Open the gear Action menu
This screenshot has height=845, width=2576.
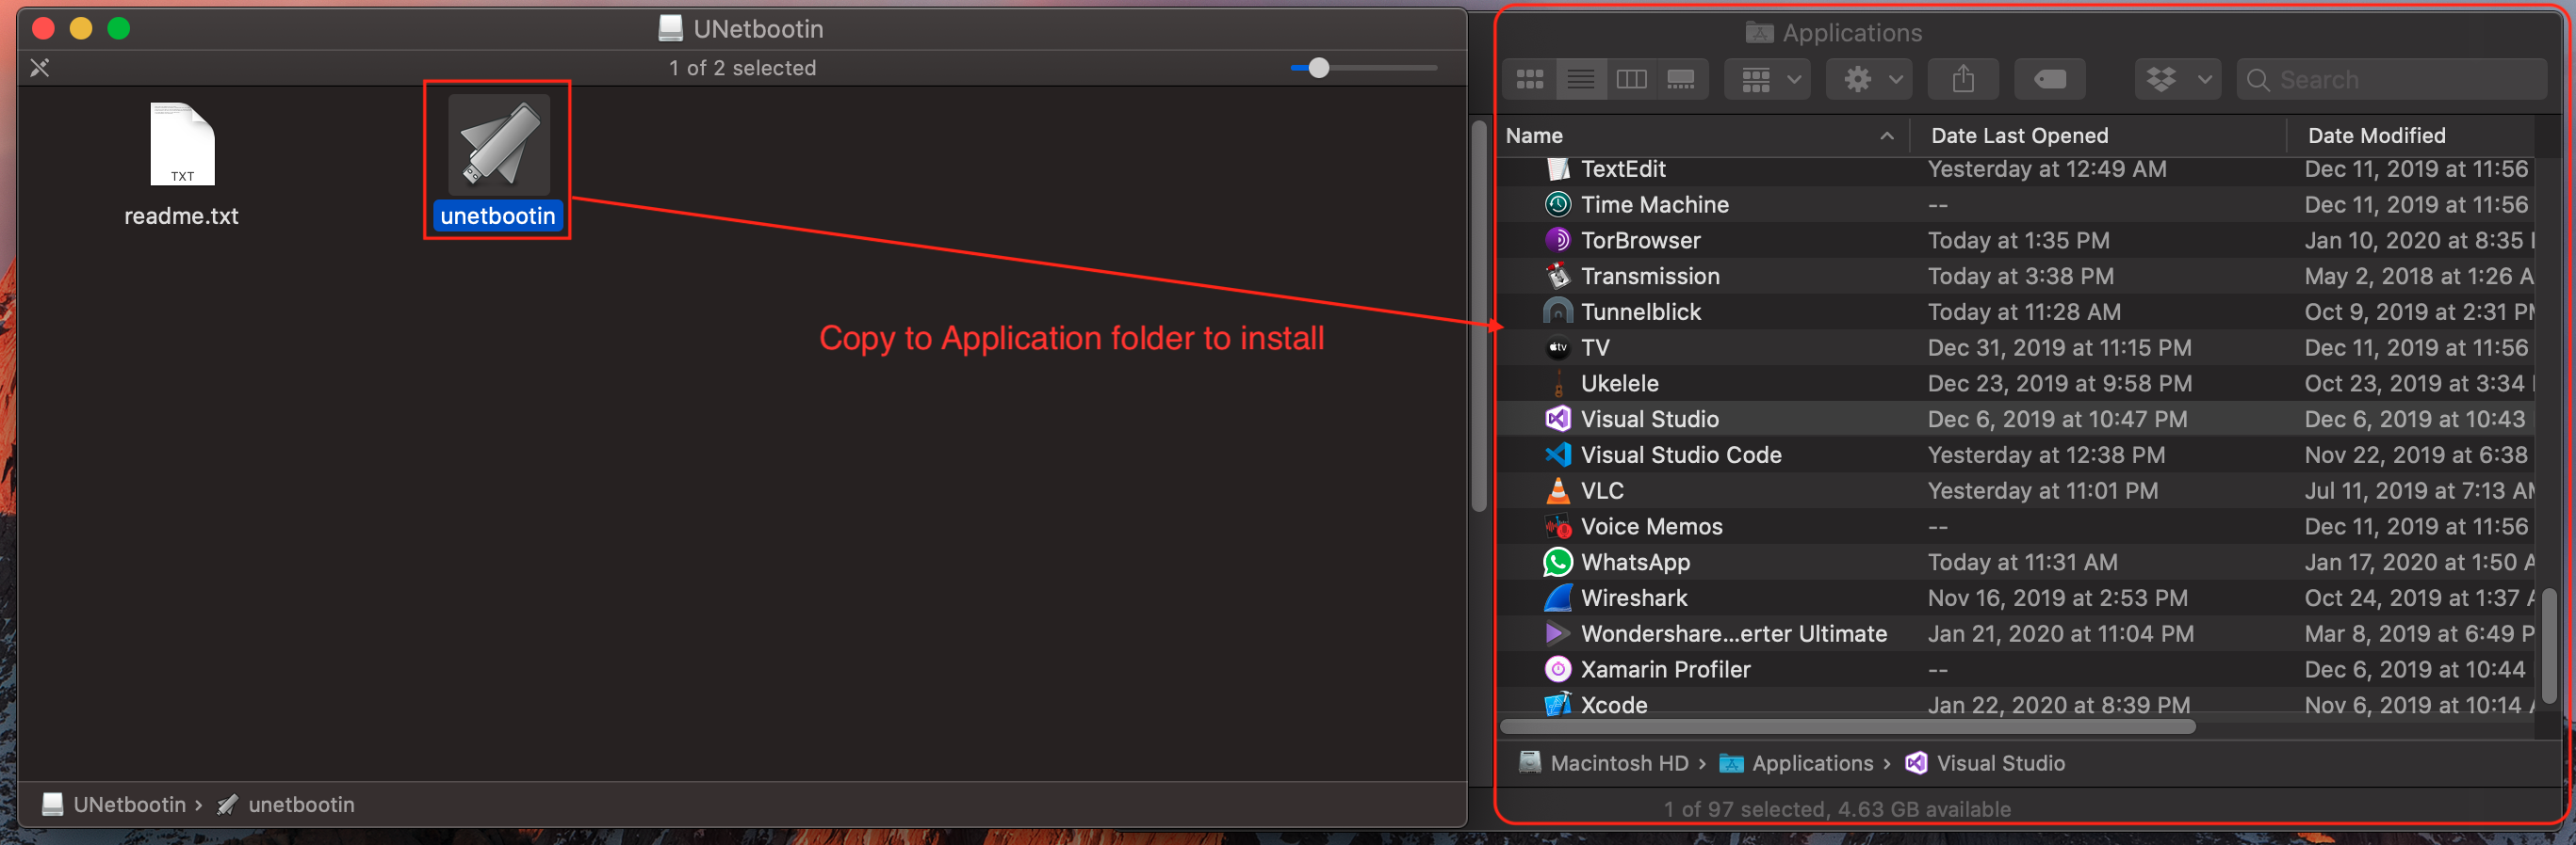pyautogui.click(x=1869, y=79)
